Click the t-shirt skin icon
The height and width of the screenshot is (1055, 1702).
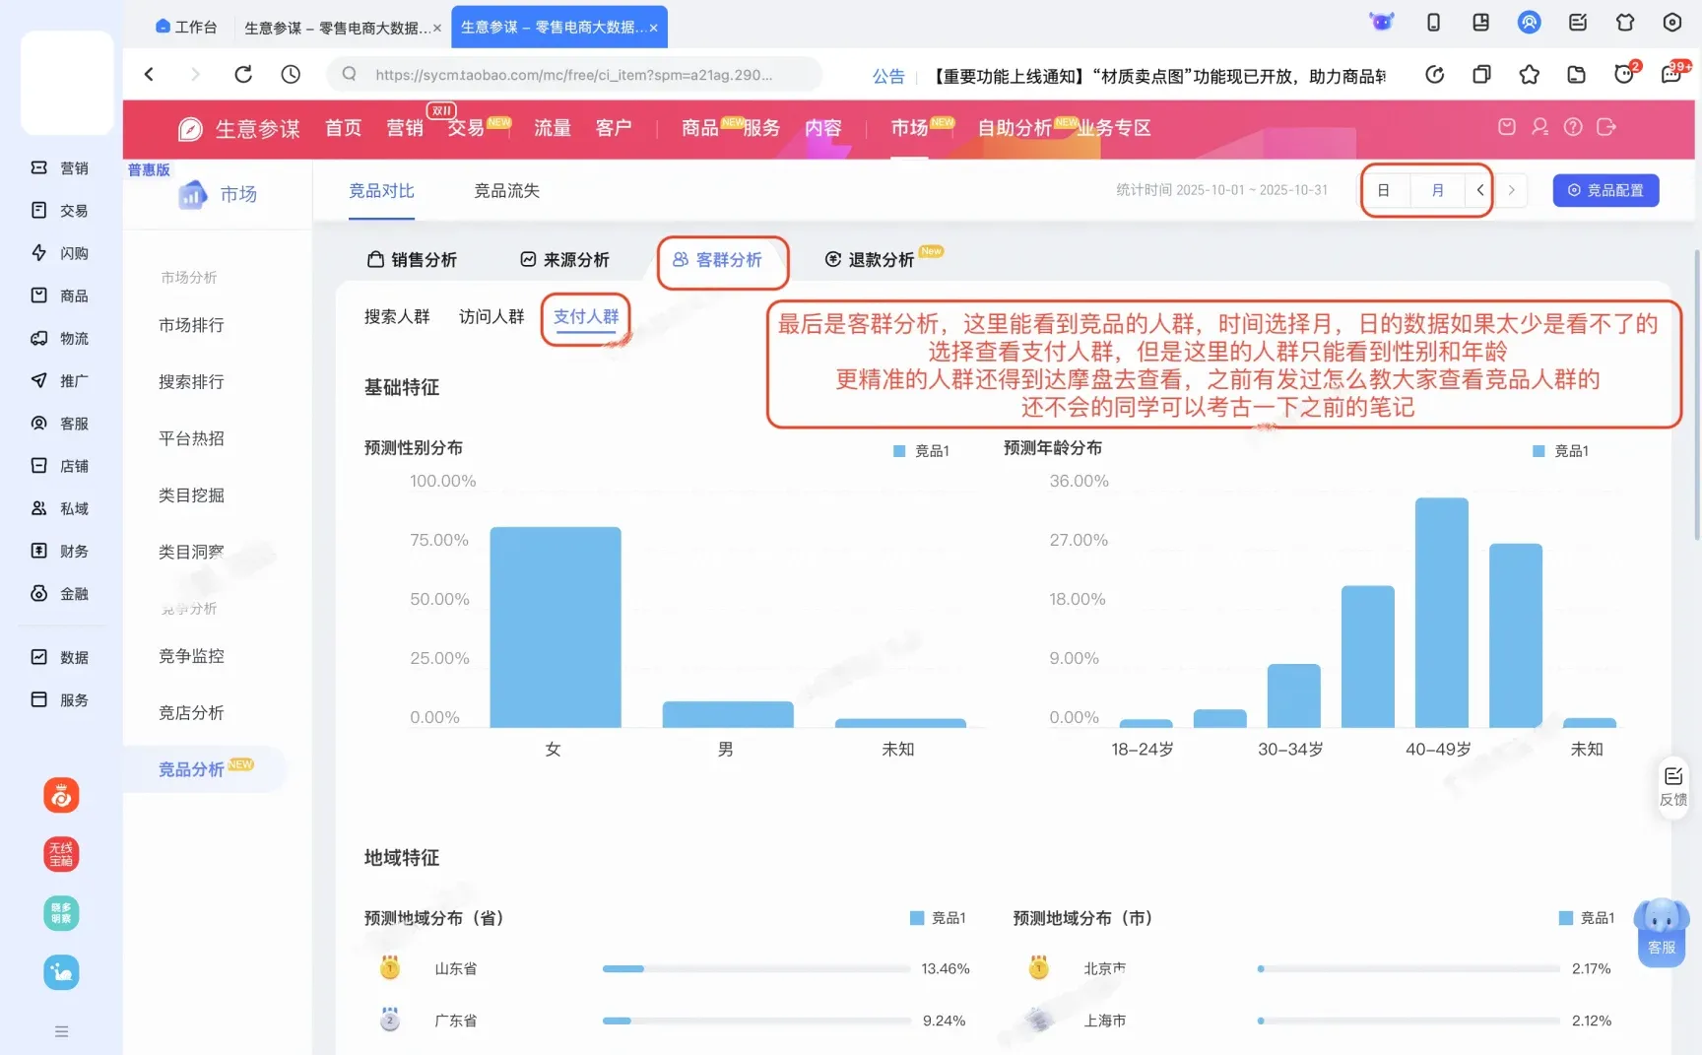[x=1625, y=23]
